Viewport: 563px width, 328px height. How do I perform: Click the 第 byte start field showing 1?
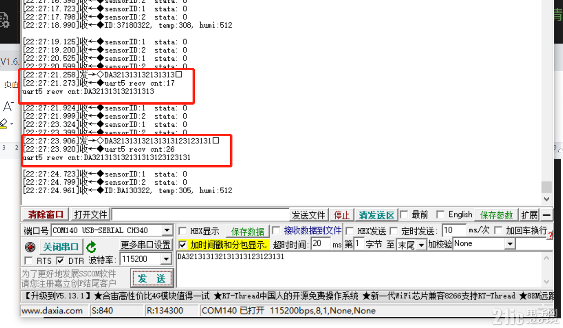click(359, 244)
